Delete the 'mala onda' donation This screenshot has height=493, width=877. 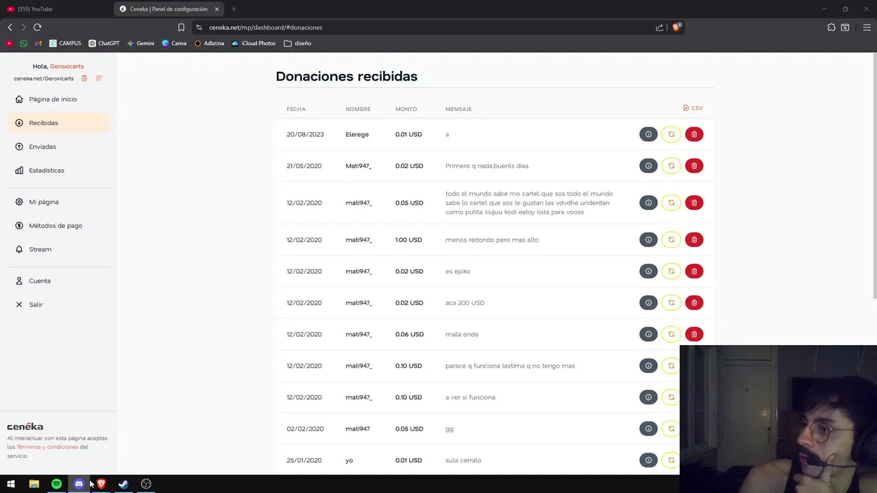694,334
